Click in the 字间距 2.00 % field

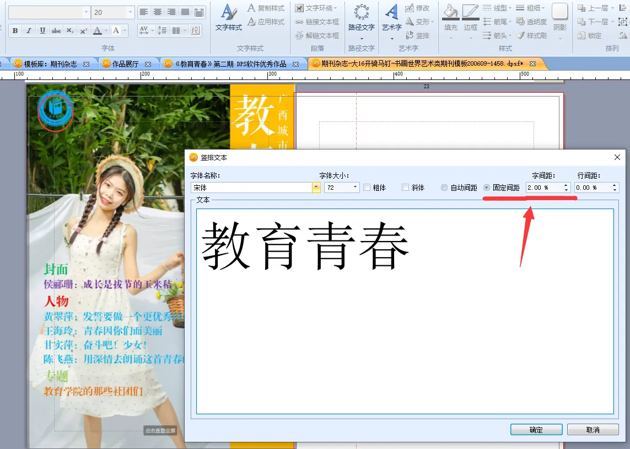point(544,188)
